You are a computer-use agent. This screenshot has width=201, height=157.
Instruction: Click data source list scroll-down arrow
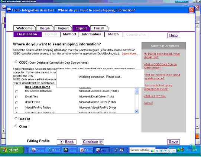136,111
